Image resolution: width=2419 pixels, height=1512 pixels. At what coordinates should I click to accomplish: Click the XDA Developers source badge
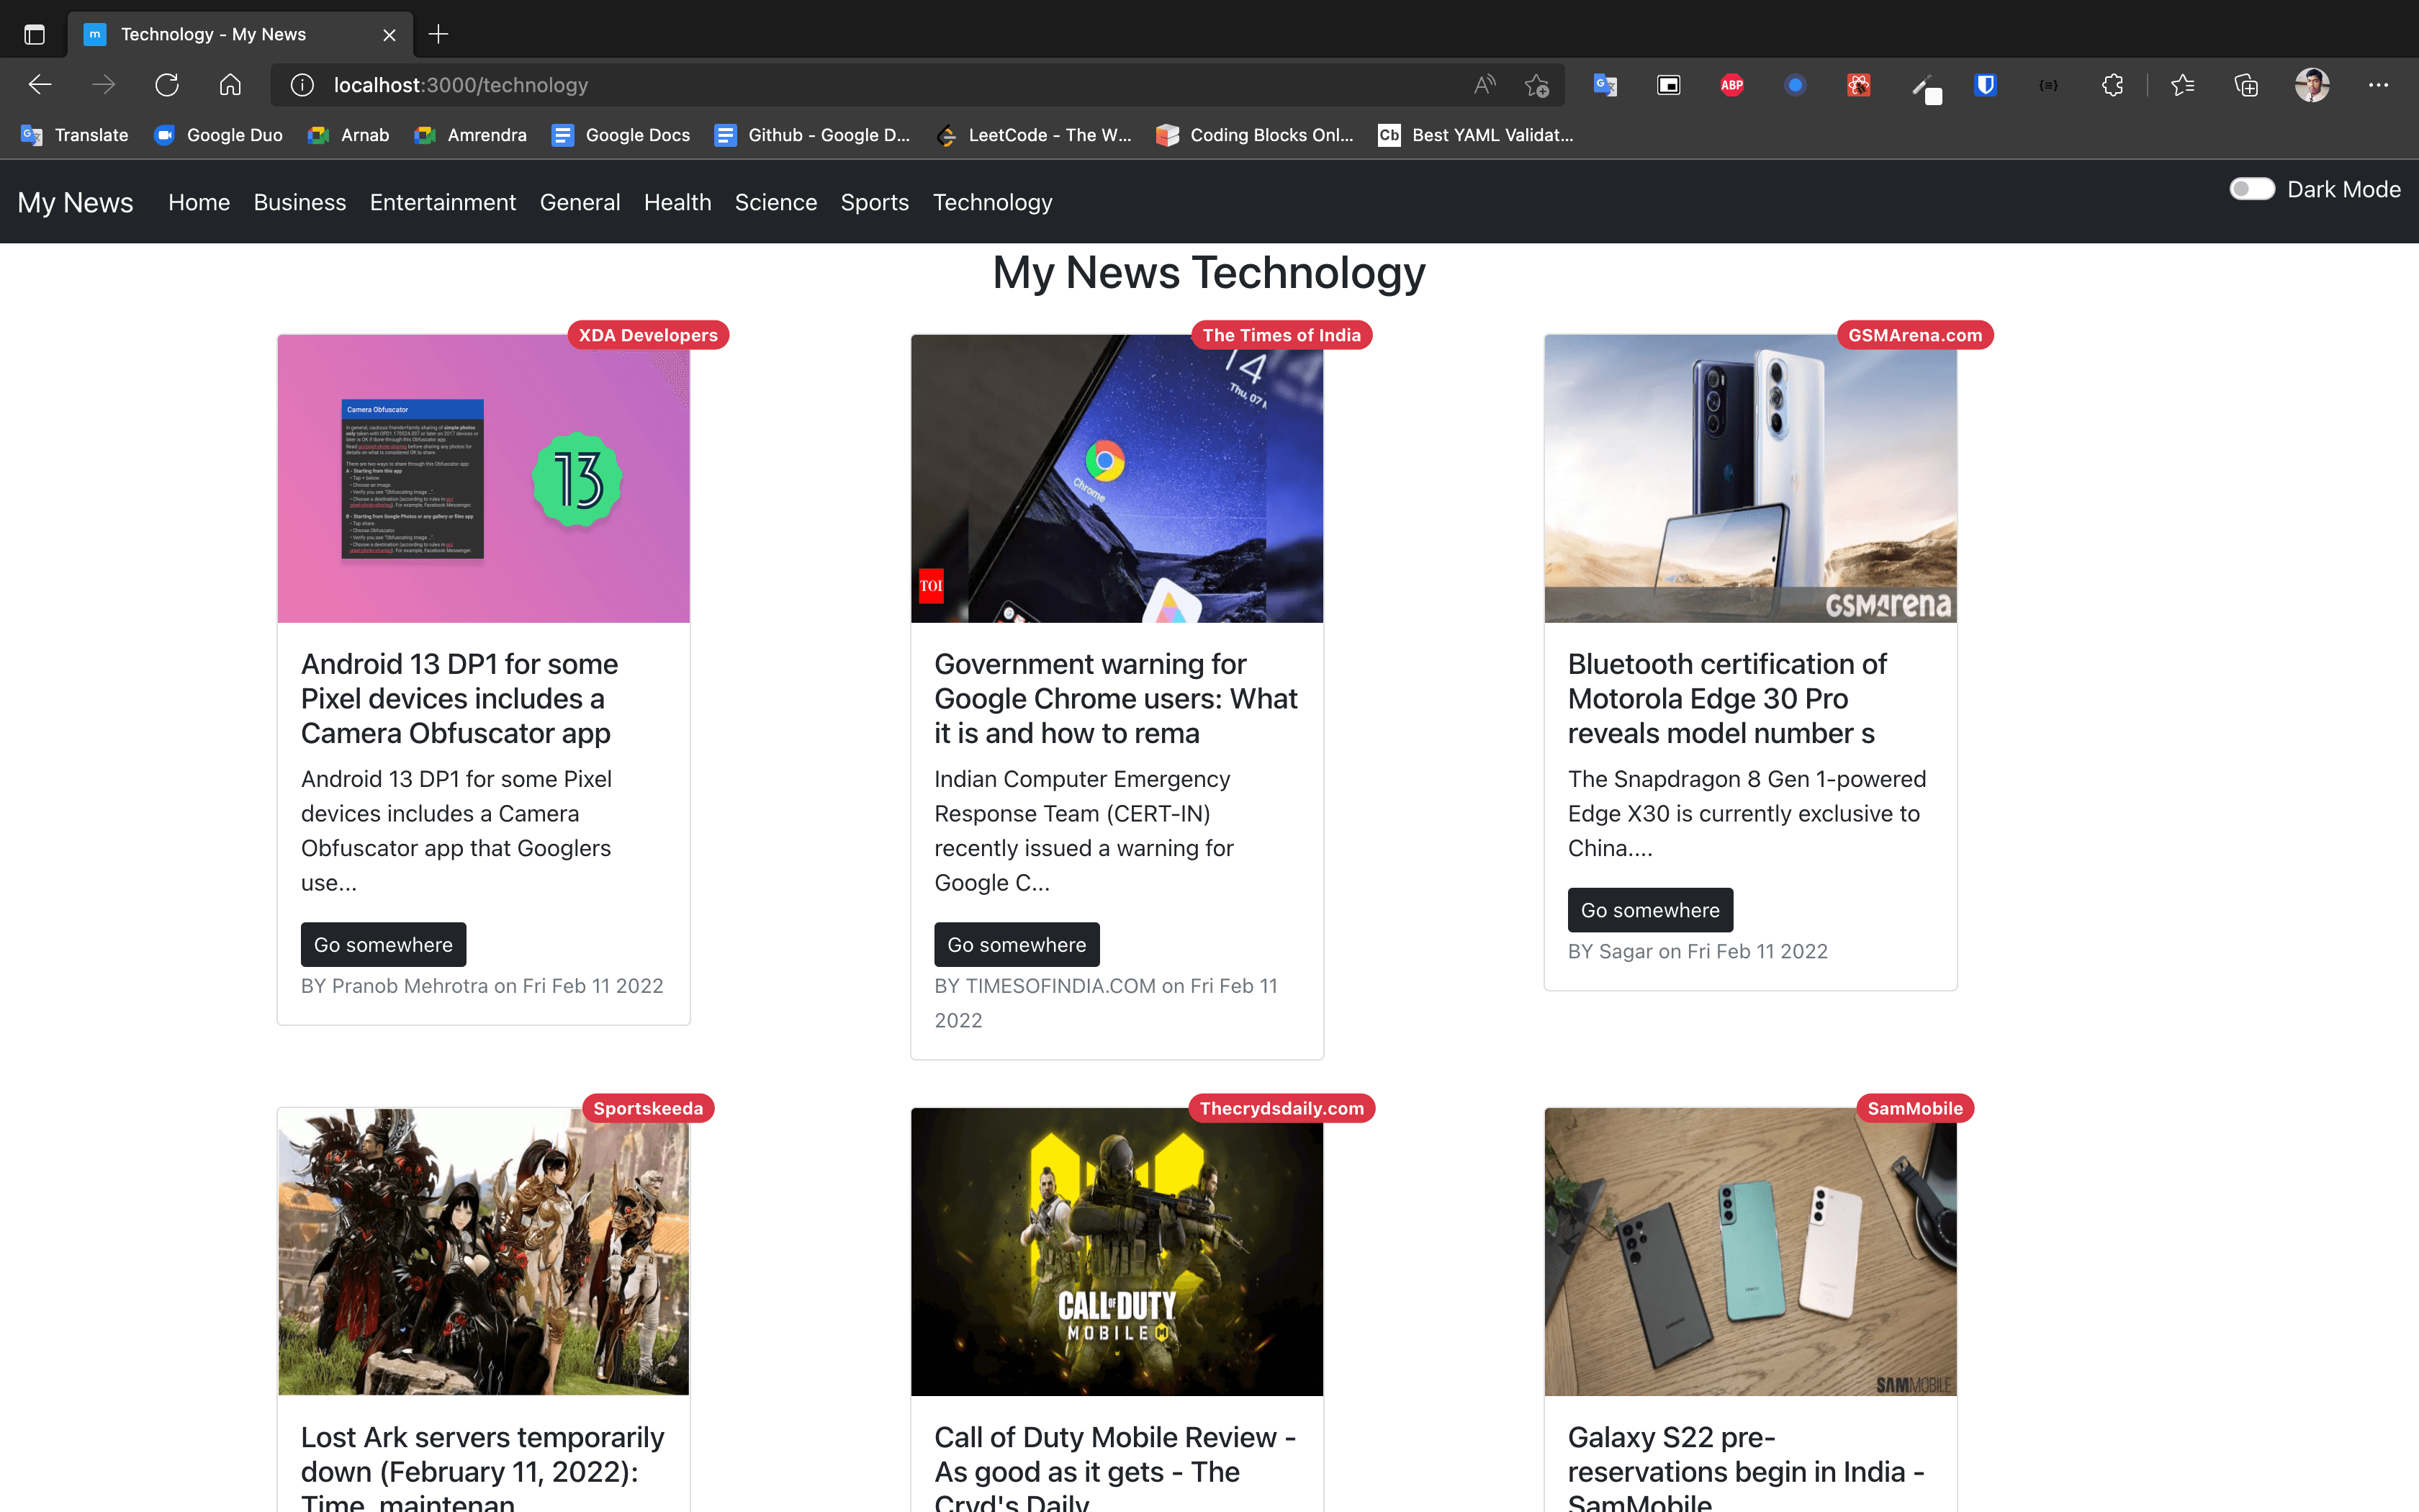[x=648, y=335]
